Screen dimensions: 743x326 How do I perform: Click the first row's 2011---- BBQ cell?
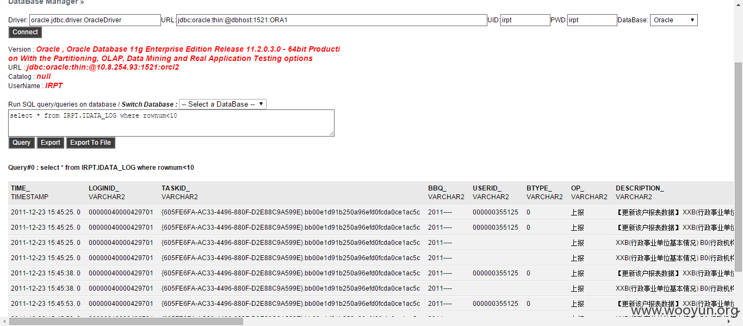pos(440,212)
